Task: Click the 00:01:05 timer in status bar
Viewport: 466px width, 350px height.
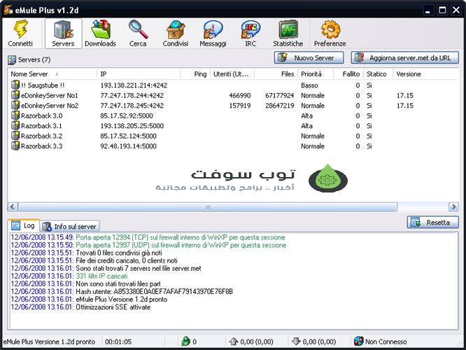Action: [118, 342]
